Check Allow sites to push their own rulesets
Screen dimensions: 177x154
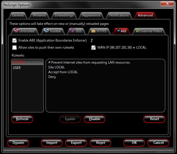pyautogui.click(x=14, y=47)
